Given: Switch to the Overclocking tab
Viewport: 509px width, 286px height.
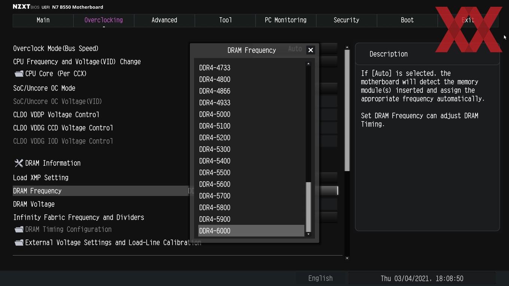Looking at the screenshot, I should [x=104, y=20].
